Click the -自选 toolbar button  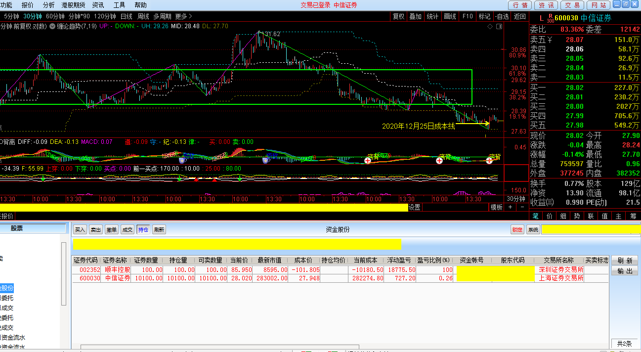[x=502, y=16]
